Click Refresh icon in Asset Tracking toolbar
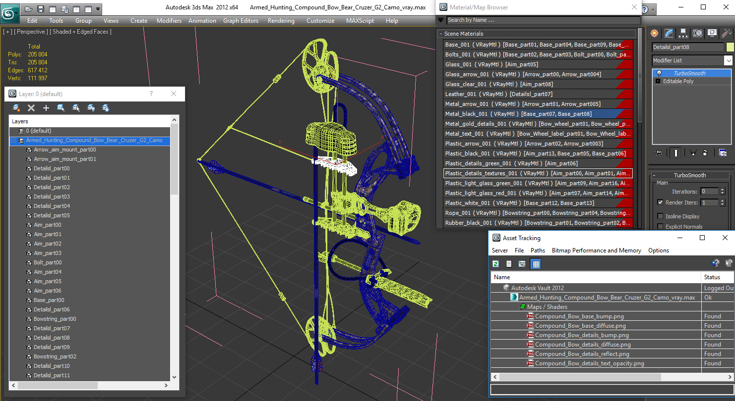Screen dimensions: 735x401 click(x=495, y=264)
